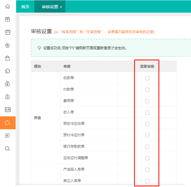This screenshot has height=187, width=191.
Task: Open the chat bubble sidebar icon
Action: pyautogui.click(x=8, y=148)
